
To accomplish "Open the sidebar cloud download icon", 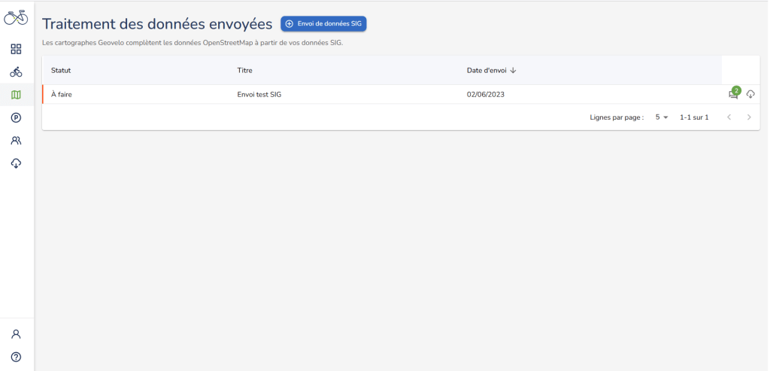I will (x=17, y=163).
